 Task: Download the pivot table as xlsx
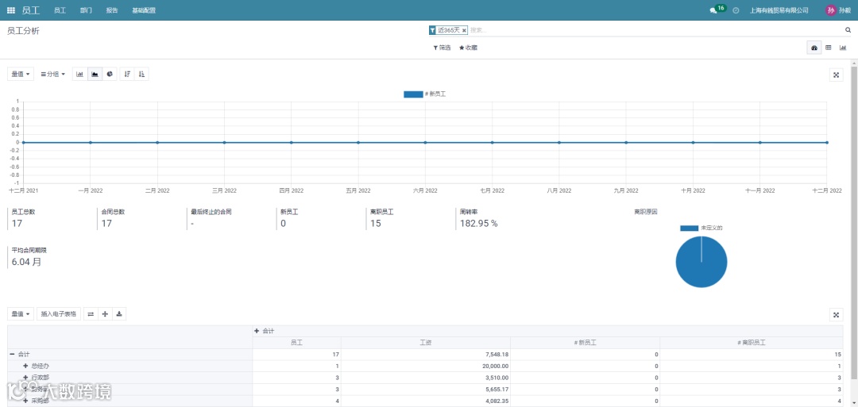[x=119, y=314]
